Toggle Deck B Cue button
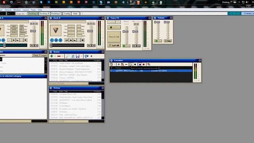254x143 pixels. click(93, 46)
